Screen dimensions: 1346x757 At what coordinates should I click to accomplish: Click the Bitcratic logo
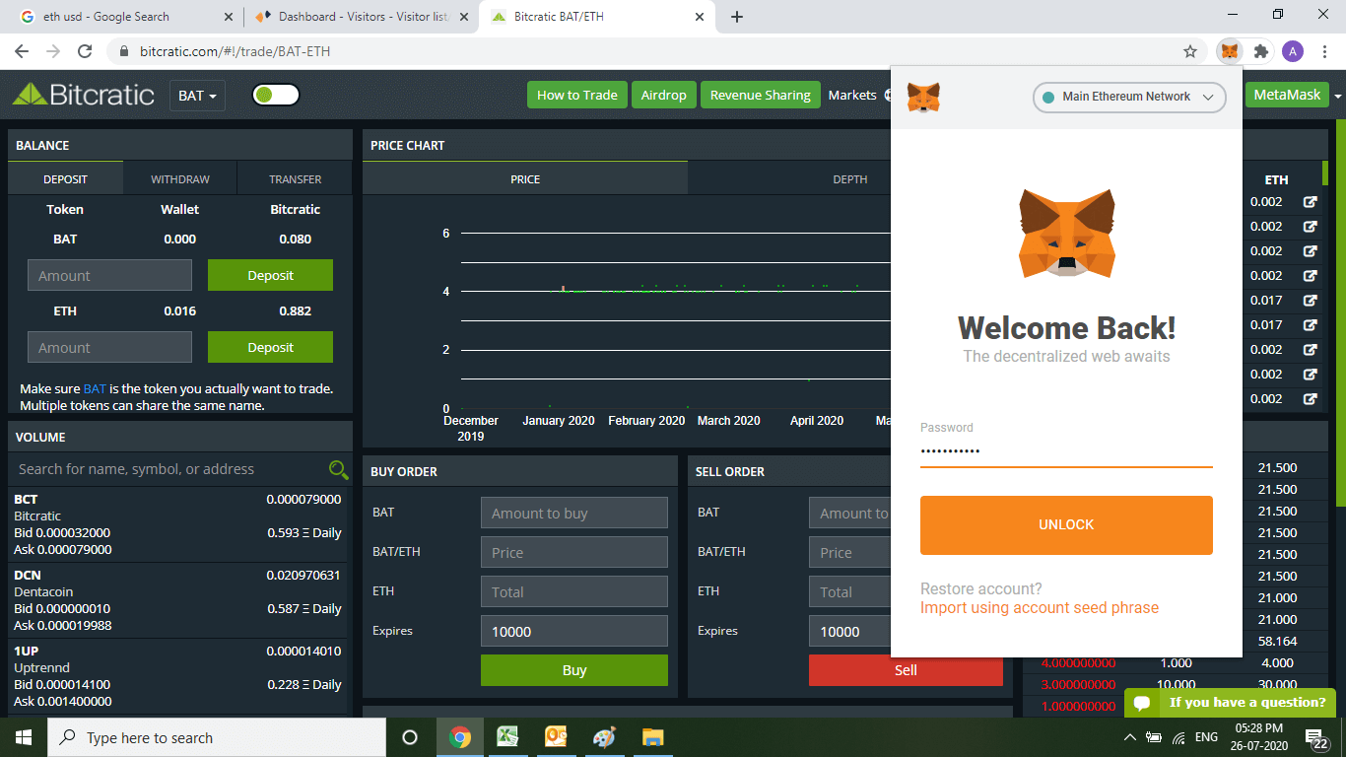tap(84, 95)
